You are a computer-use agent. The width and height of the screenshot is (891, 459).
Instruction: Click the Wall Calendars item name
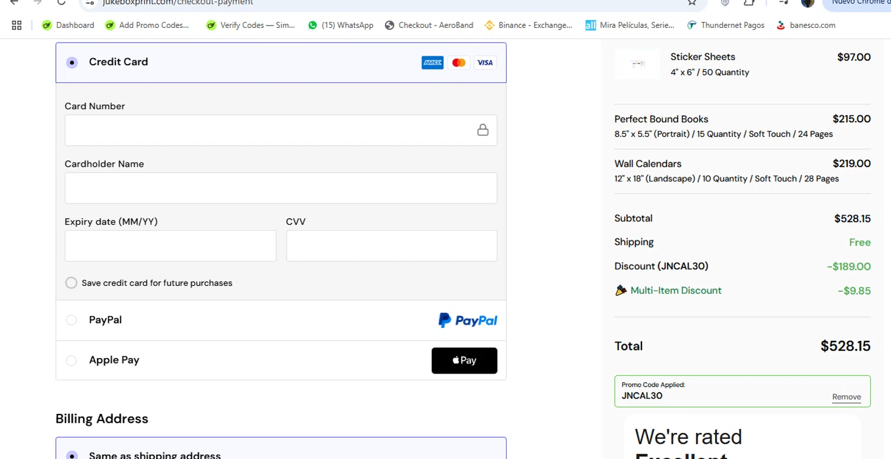[647, 164]
